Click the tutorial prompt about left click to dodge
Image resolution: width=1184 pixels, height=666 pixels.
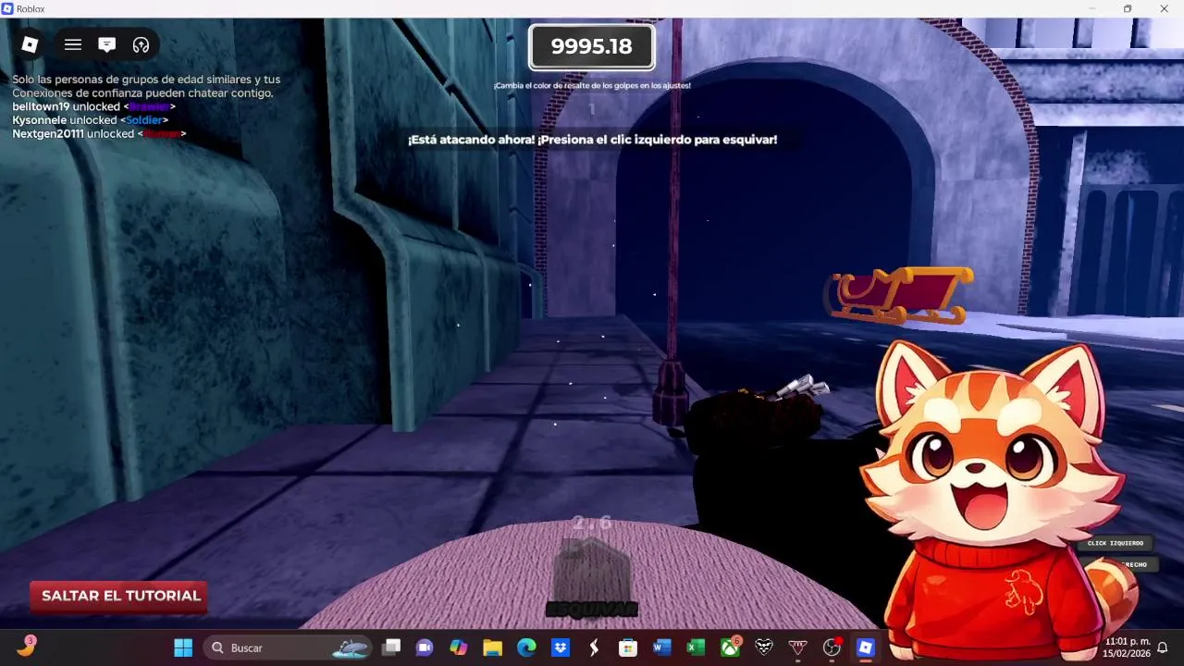point(592,140)
